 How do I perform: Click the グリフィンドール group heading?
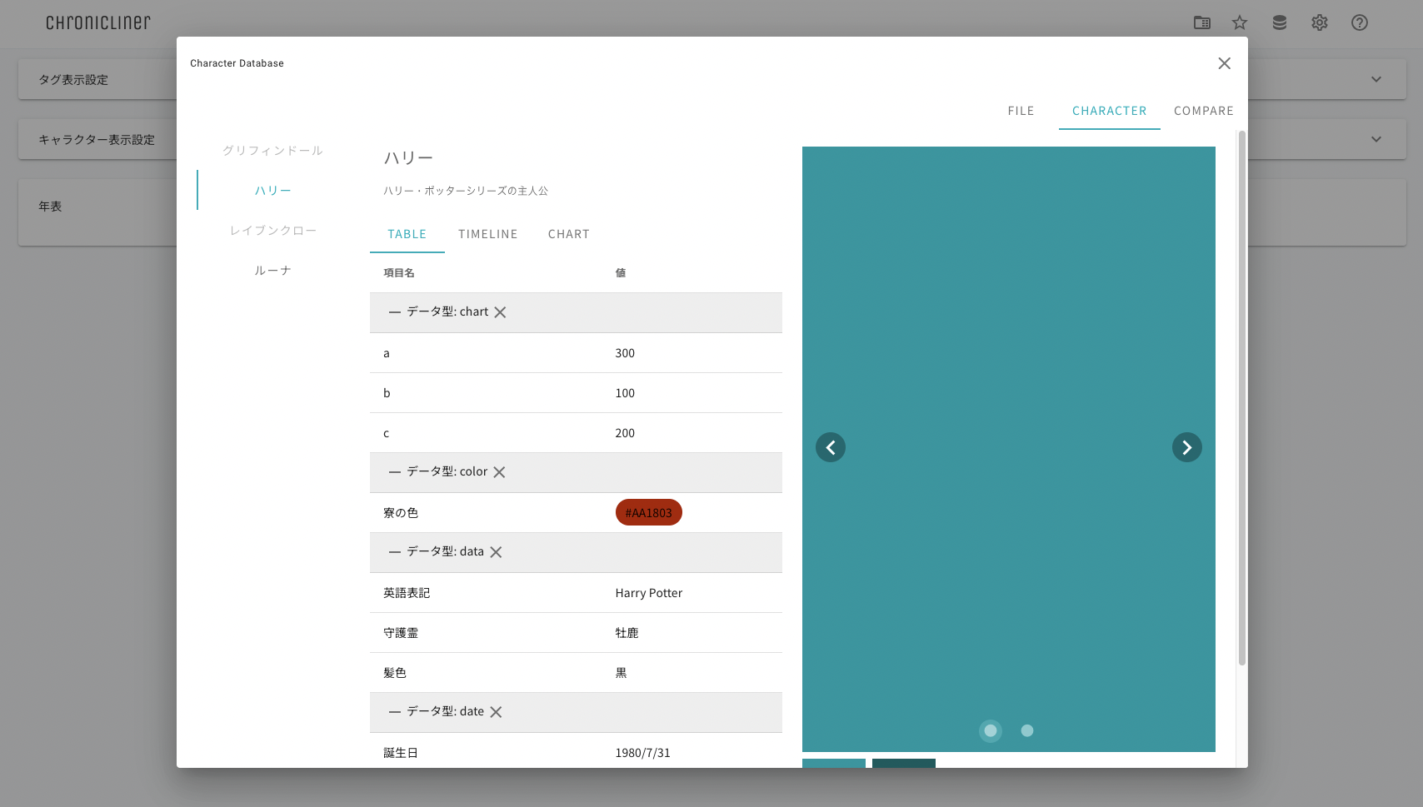coord(273,151)
